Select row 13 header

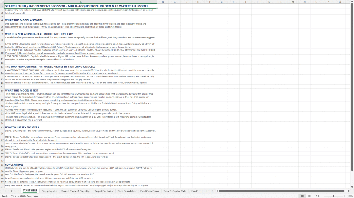[x=2, y=67]
